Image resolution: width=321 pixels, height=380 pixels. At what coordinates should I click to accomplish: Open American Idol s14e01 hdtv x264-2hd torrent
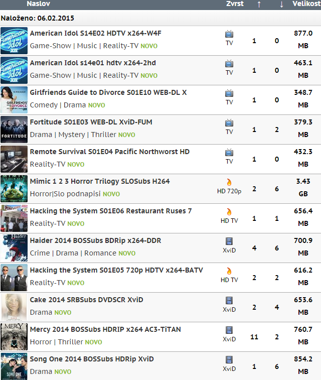[x=93, y=63]
